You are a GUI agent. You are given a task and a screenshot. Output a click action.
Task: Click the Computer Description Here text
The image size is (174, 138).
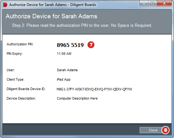(77, 98)
